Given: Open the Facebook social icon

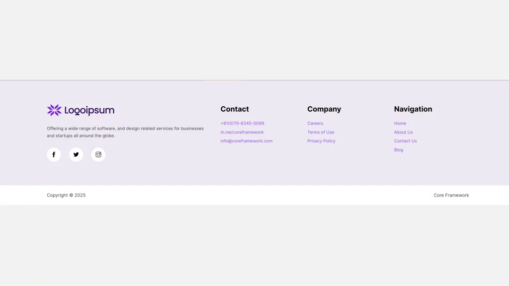Looking at the screenshot, I should pyautogui.click(x=54, y=155).
